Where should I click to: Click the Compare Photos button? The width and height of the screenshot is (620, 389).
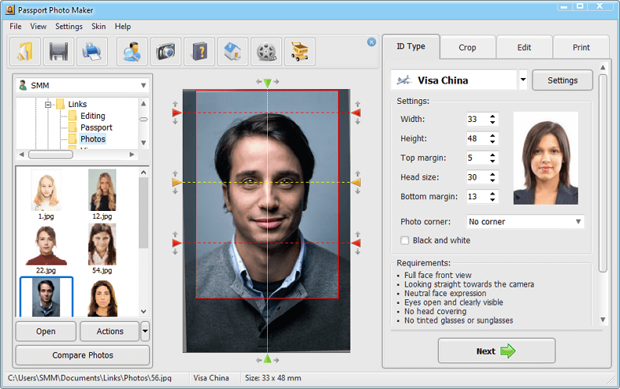point(82,355)
